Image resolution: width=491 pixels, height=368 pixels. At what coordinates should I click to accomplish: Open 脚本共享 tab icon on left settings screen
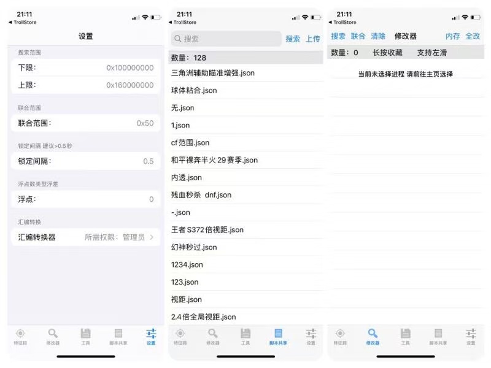tap(118, 336)
